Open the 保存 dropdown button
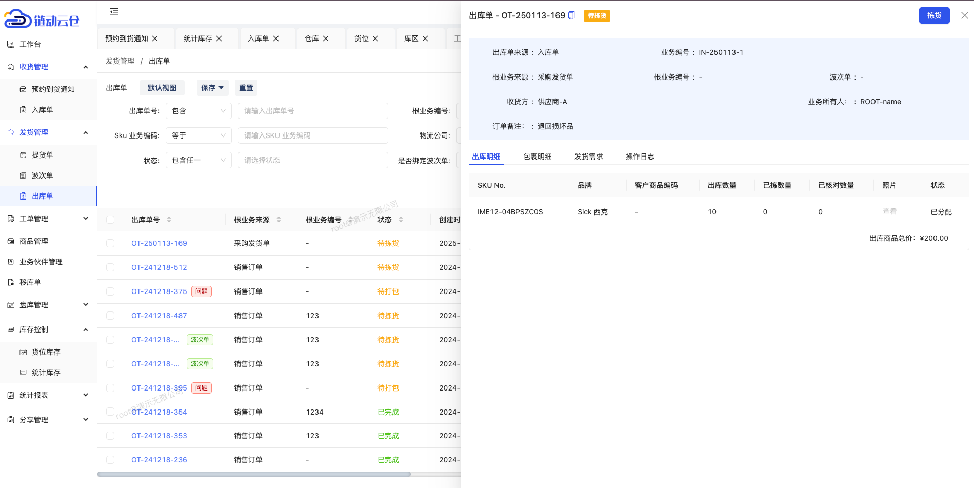Screen dimensions: 974x488 click(212, 88)
